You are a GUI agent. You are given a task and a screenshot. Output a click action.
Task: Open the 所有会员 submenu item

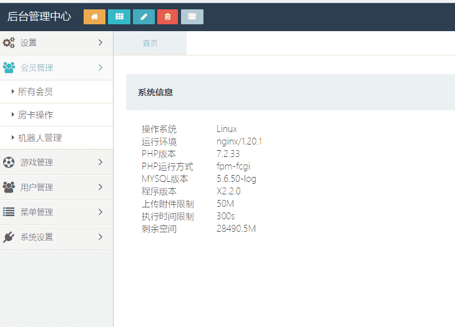coord(35,92)
